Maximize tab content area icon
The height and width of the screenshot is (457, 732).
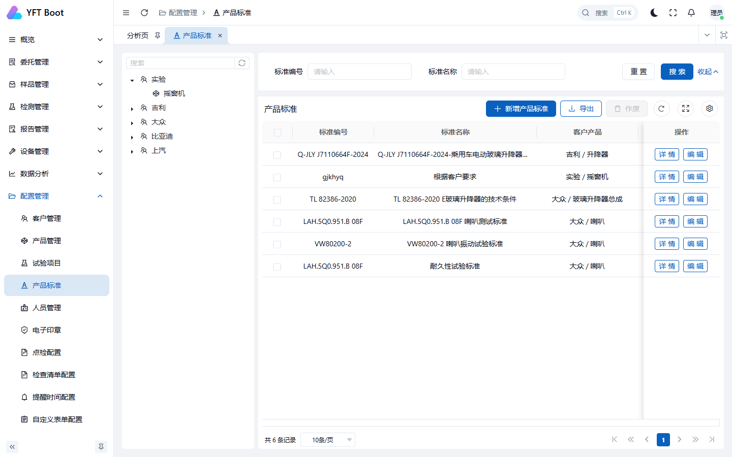[724, 35]
